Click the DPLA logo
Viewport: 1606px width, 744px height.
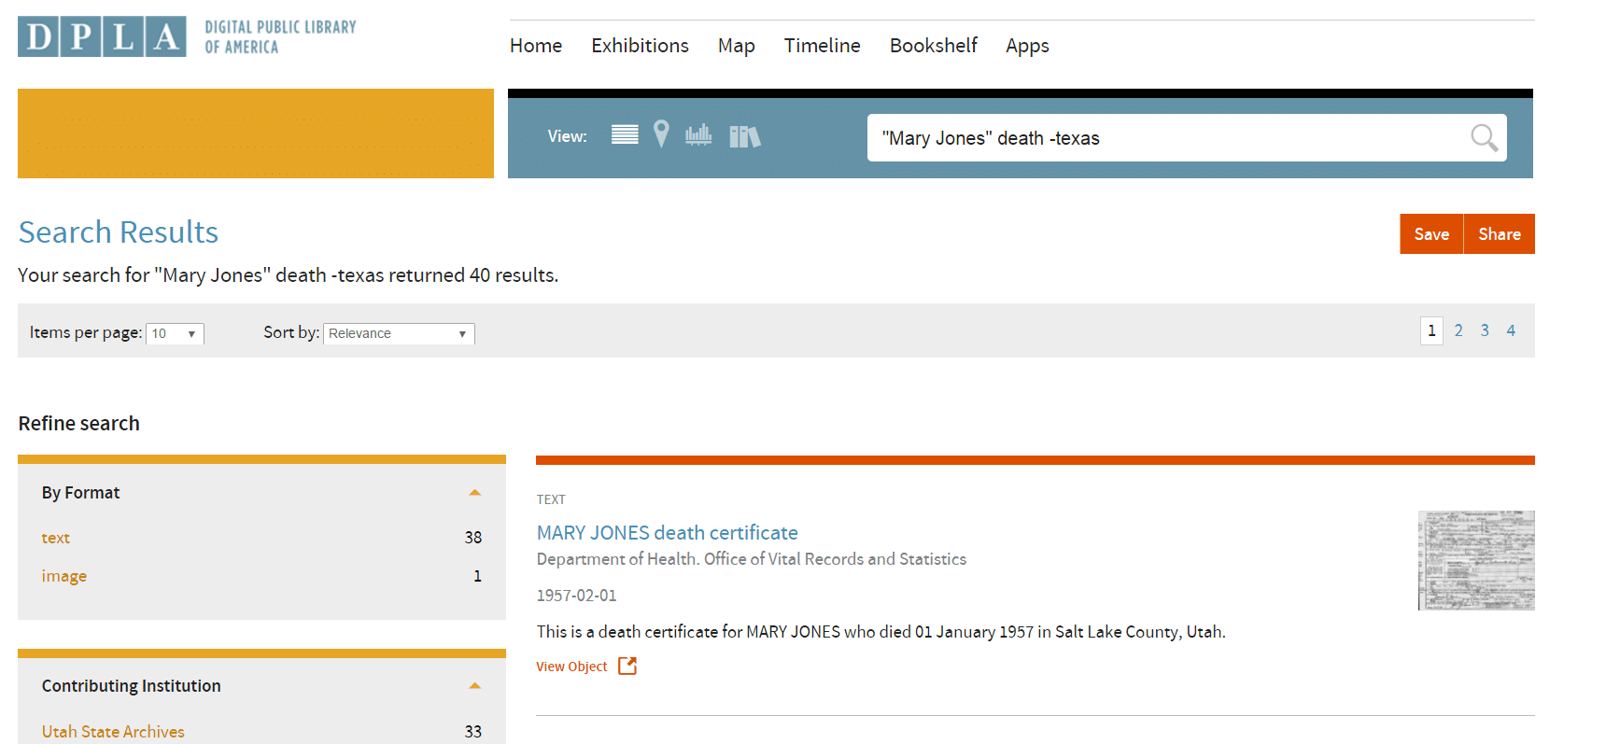coord(102,37)
